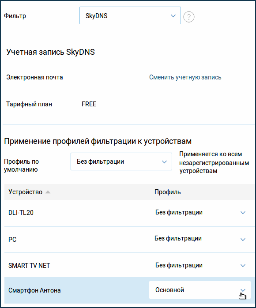The image size is (256, 308).
Task: Open profile dropdown for PC device
Action: (200, 239)
